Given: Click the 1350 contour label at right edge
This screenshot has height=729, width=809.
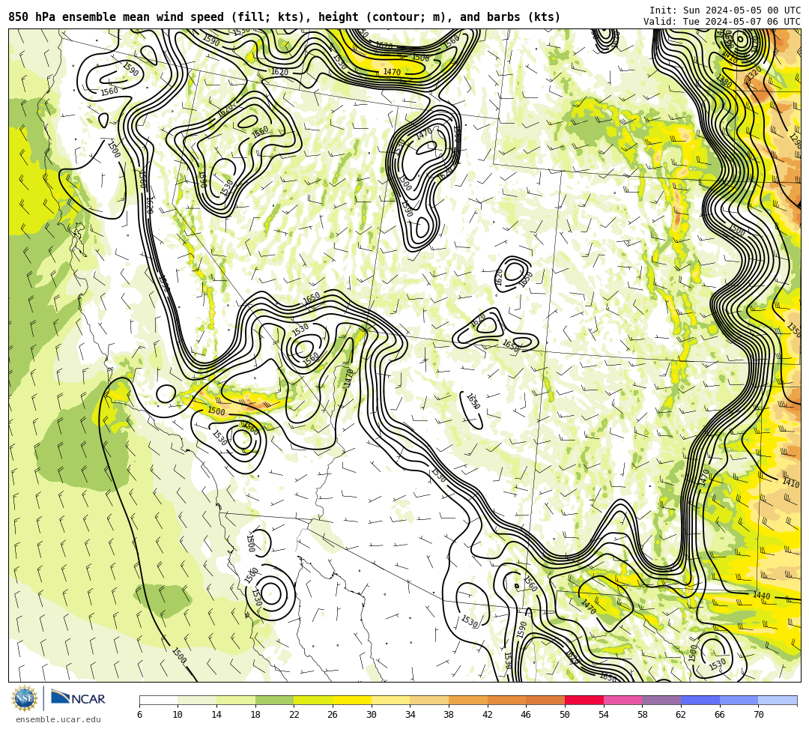Looking at the screenshot, I should [x=794, y=329].
